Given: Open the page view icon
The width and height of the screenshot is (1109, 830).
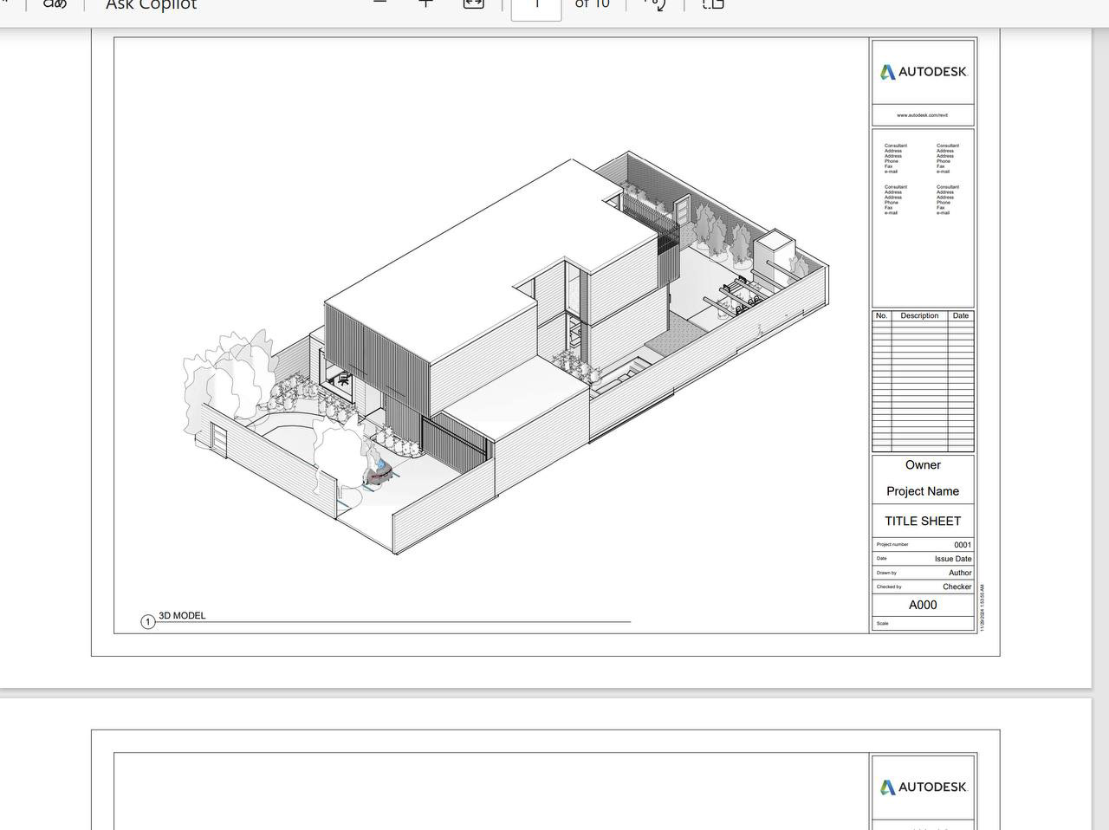Looking at the screenshot, I should coord(713,4).
